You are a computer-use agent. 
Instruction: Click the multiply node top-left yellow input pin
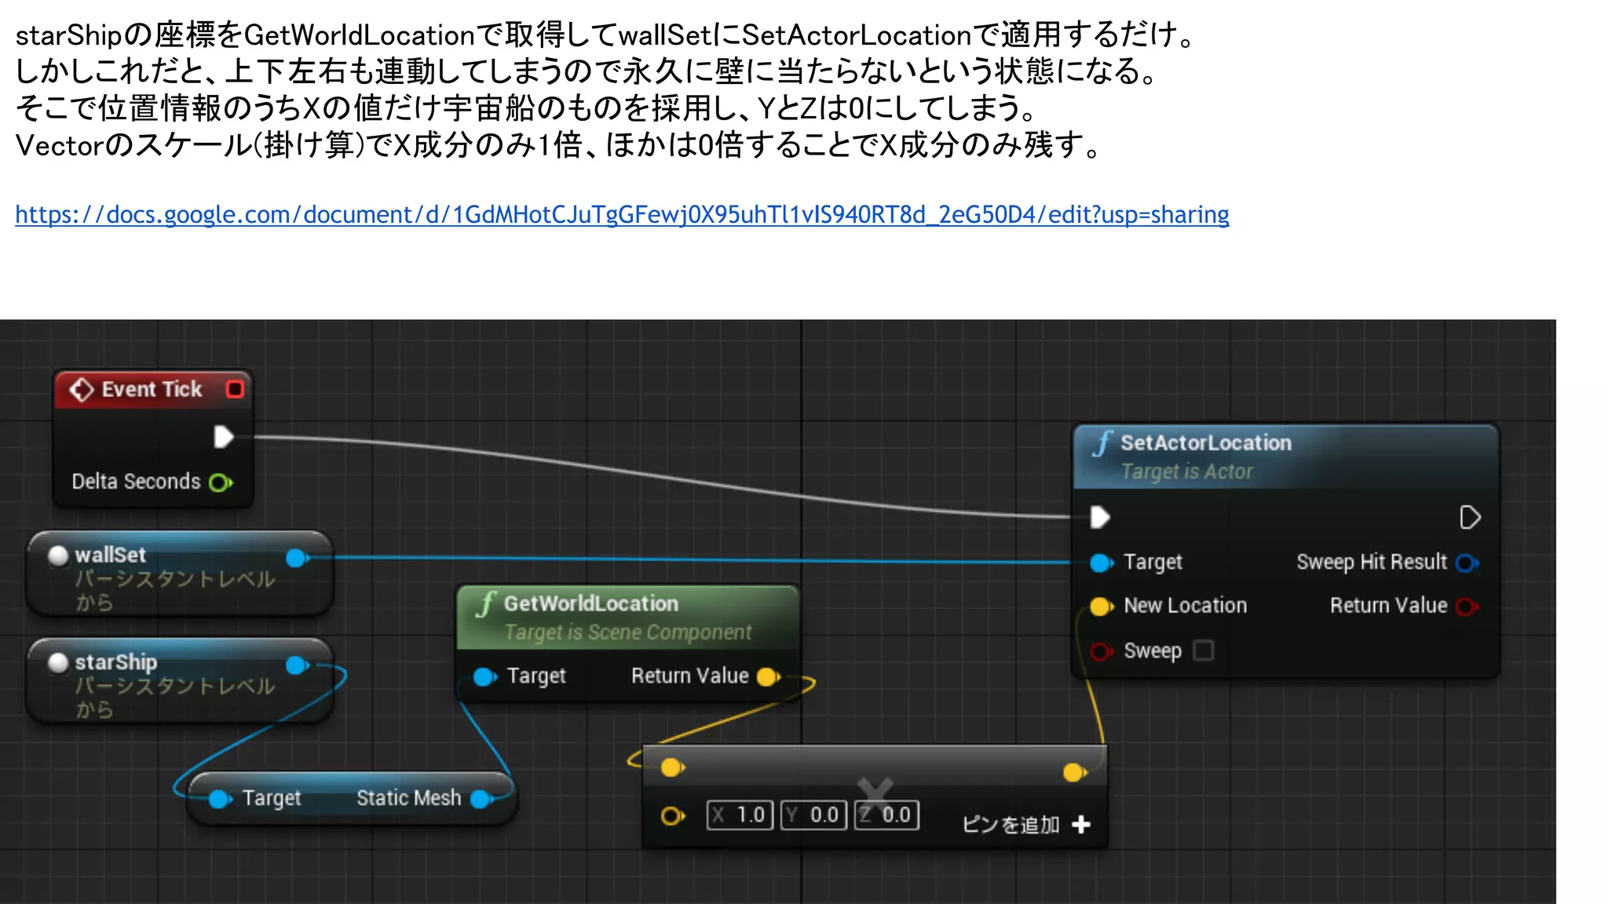(672, 767)
